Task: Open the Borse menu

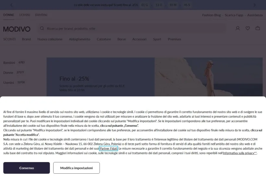Action: tap(121, 39)
